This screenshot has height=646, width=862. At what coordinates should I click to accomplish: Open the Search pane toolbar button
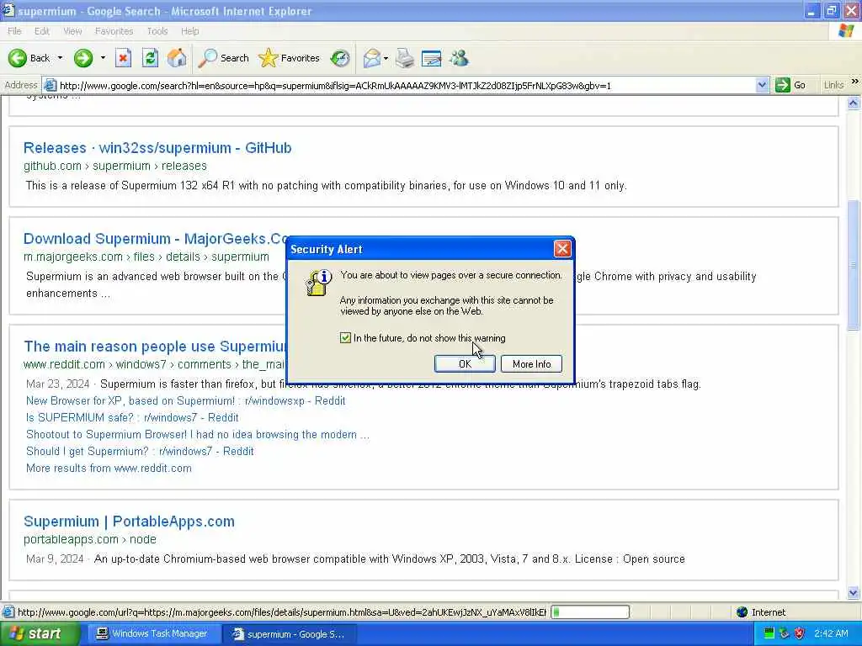[223, 58]
